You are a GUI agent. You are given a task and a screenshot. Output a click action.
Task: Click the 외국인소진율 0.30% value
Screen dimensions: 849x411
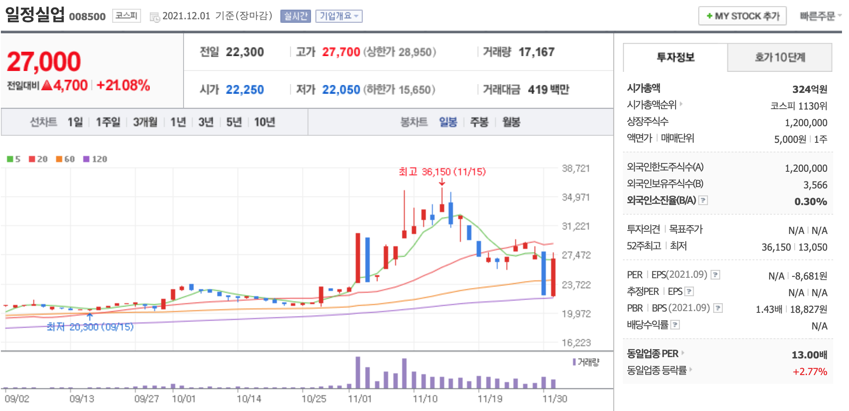pos(810,202)
